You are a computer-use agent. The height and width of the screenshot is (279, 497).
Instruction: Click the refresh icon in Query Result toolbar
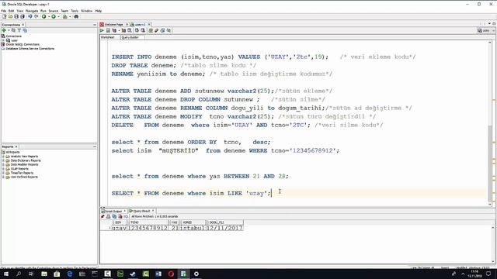114,217
